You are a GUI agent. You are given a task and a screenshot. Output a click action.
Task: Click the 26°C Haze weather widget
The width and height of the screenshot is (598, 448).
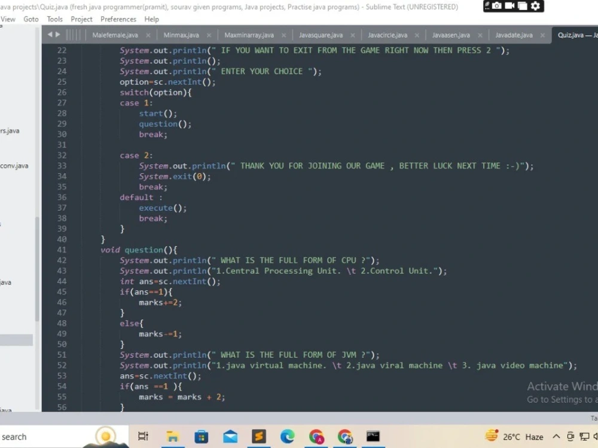(x=514, y=436)
